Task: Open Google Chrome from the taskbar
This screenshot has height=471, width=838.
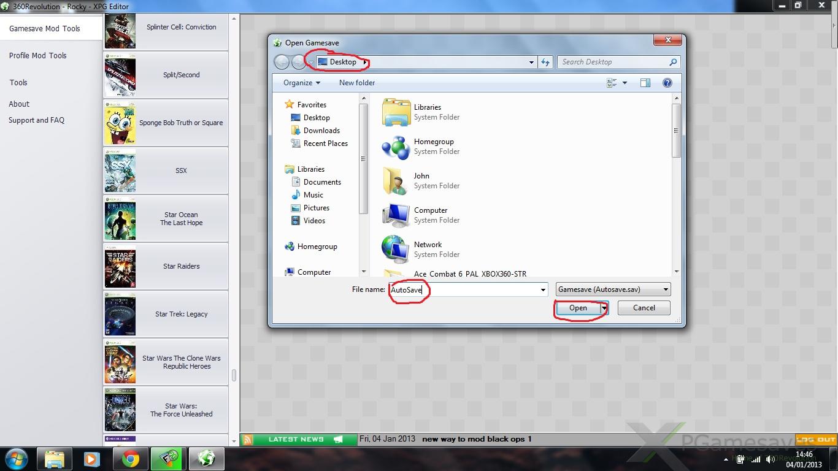Action: tap(130, 459)
